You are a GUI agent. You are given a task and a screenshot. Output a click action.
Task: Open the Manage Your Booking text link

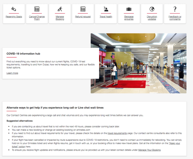coord(150,150)
